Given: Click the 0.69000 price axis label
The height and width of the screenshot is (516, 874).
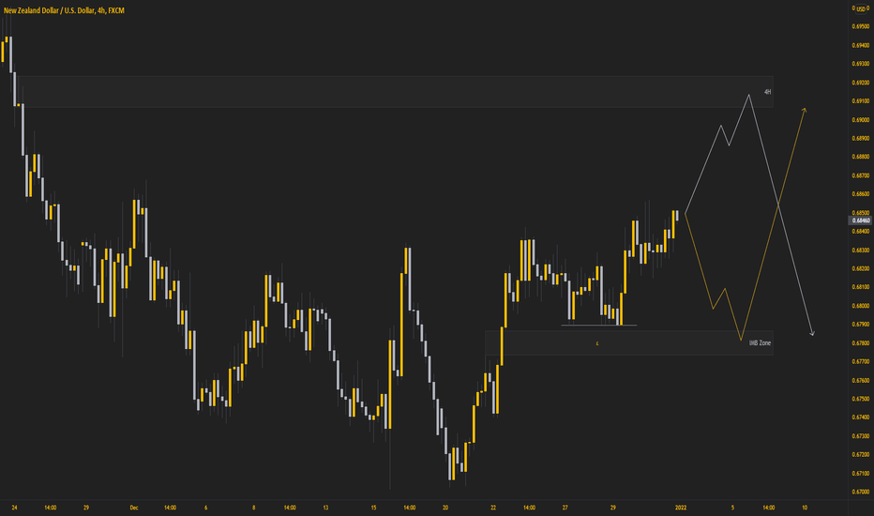Looking at the screenshot, I should click(x=861, y=120).
